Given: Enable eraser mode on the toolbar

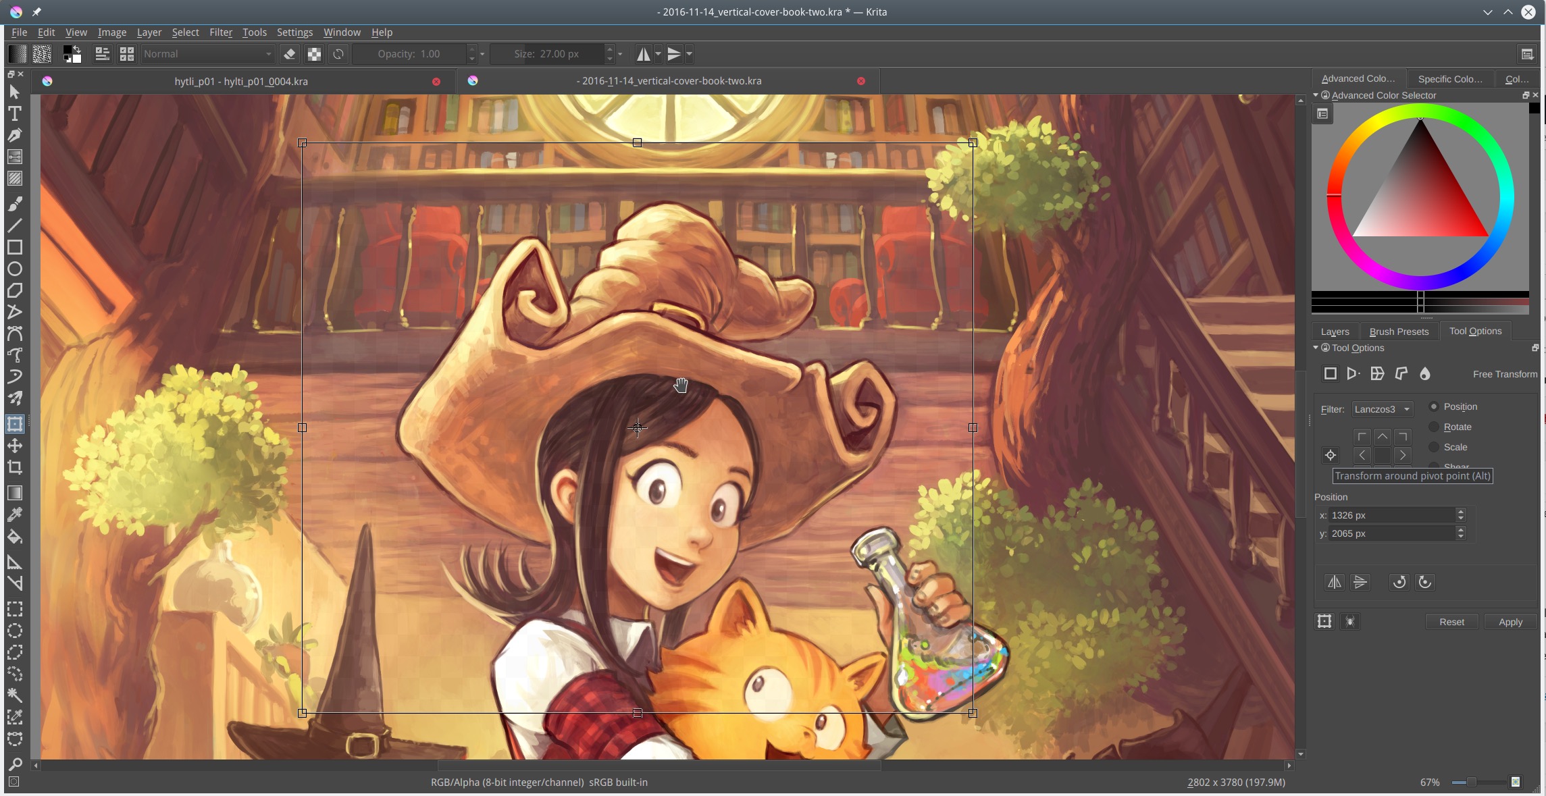Looking at the screenshot, I should tap(289, 53).
